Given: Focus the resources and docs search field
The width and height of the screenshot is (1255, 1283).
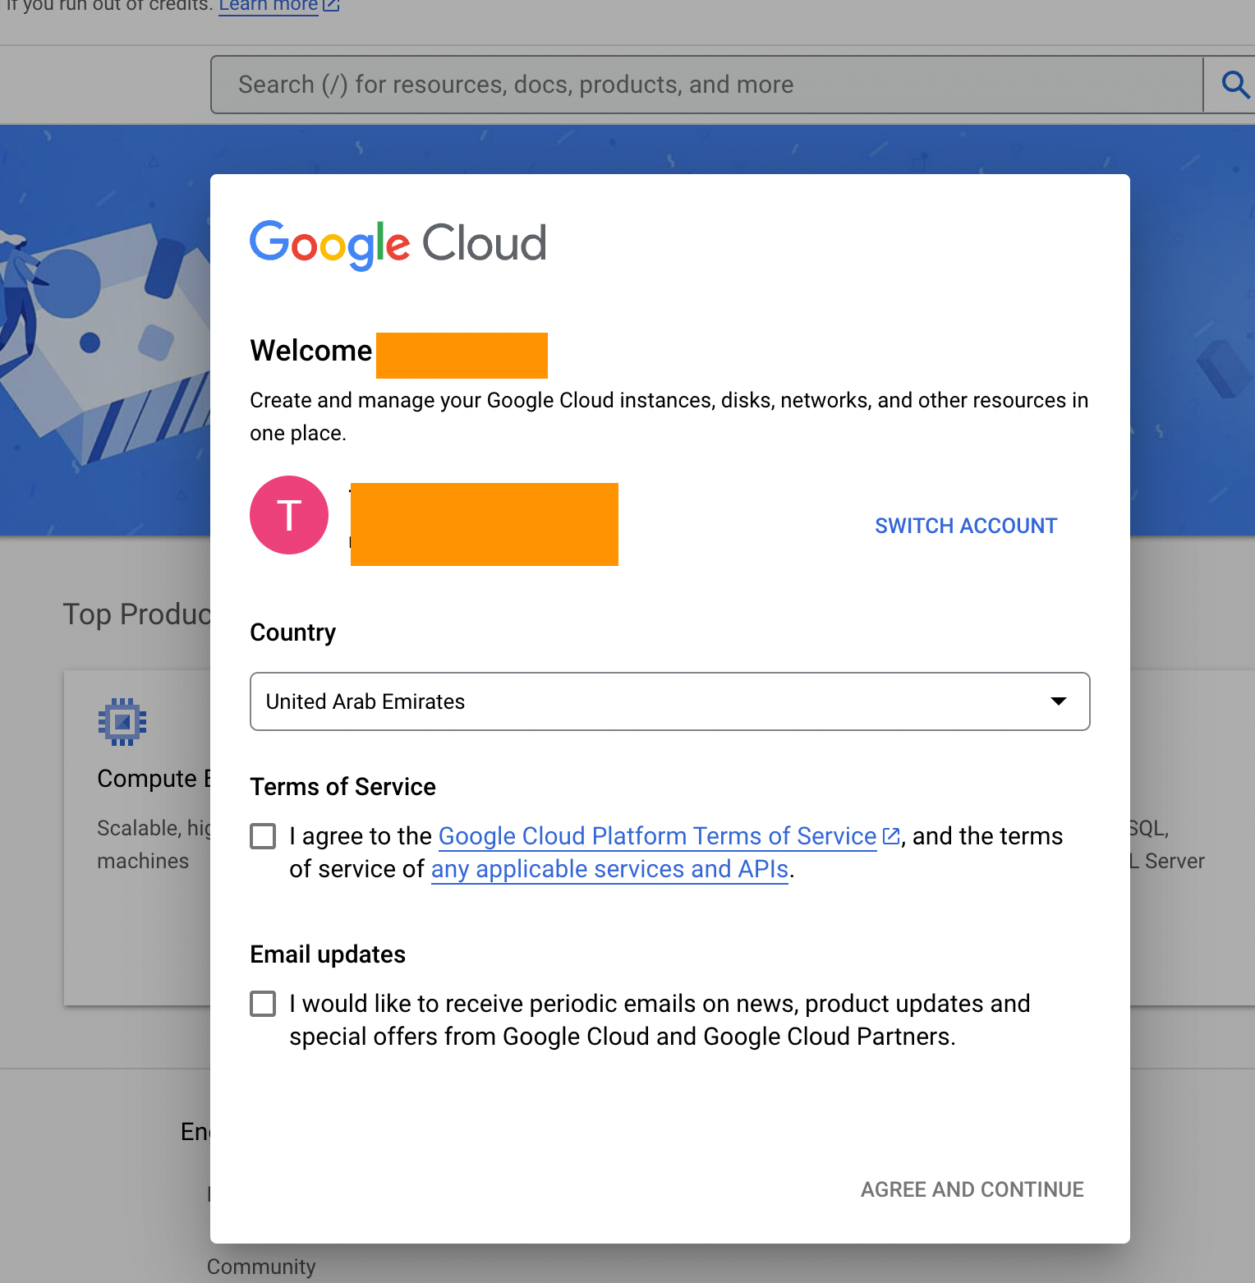Looking at the screenshot, I should coord(706,85).
